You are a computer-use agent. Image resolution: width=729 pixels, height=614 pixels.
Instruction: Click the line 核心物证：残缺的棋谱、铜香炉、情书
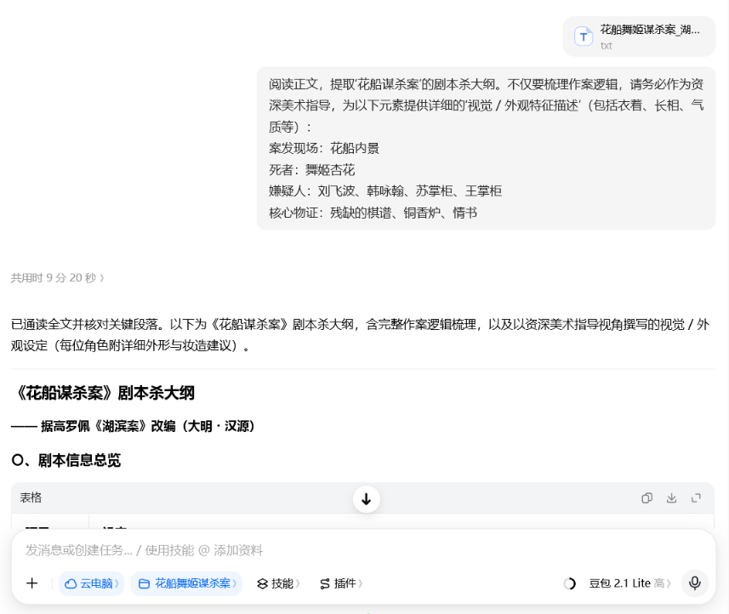pyautogui.click(x=373, y=213)
